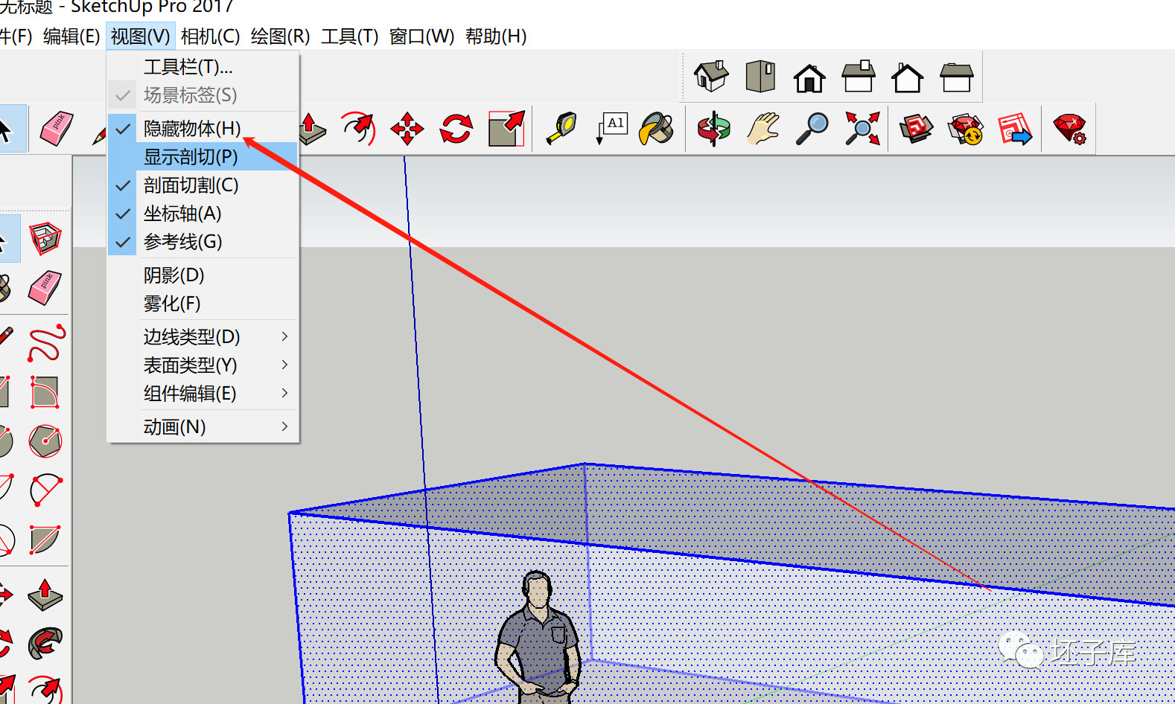This screenshot has width=1175, height=704.
Task: Switch to Front view house icon
Action: [x=809, y=77]
